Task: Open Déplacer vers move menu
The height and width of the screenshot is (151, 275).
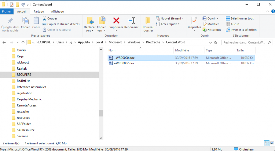Action: (90, 24)
